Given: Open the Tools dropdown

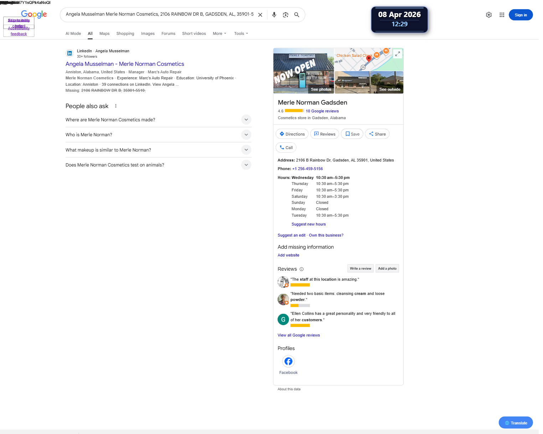Looking at the screenshot, I should click(x=241, y=33).
